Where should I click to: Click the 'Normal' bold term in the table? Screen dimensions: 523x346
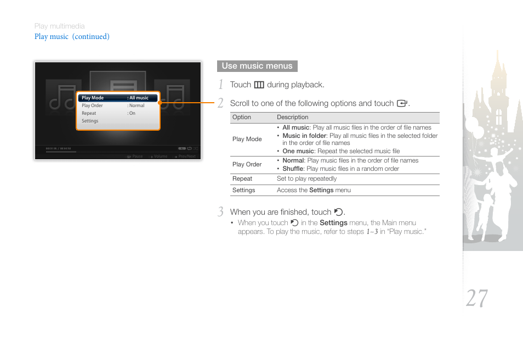point(293,160)
